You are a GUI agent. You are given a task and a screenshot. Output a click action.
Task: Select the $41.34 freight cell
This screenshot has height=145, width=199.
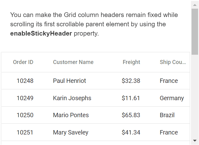[131, 132]
